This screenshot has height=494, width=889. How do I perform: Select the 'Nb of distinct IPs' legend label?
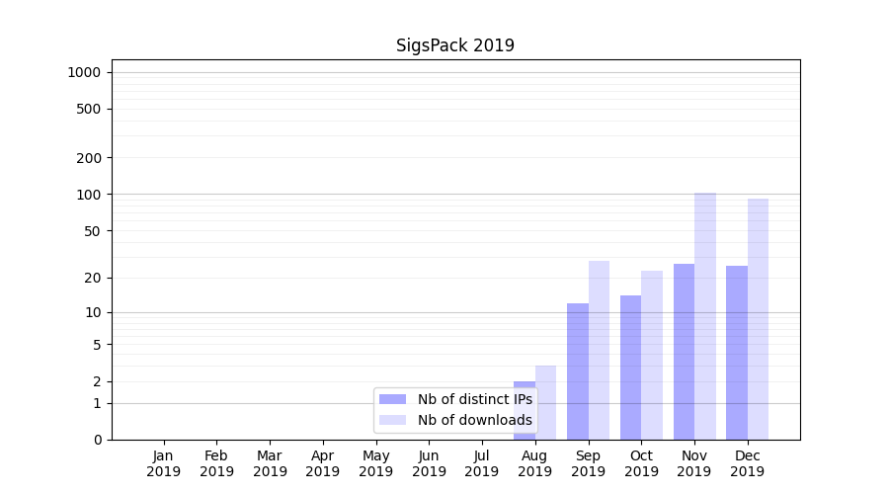[x=474, y=399]
